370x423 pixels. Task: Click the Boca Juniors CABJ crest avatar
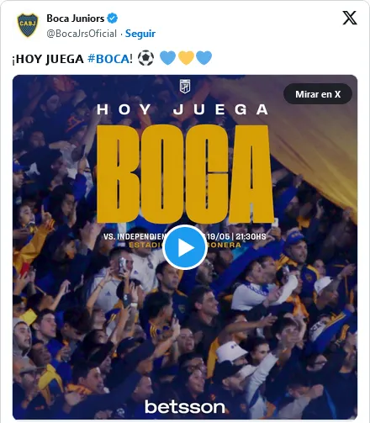28,25
